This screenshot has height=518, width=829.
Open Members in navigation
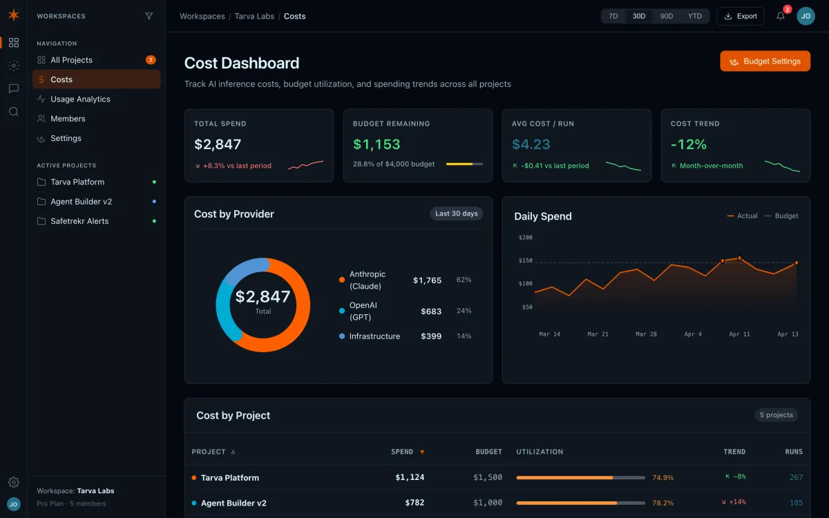(x=96, y=119)
